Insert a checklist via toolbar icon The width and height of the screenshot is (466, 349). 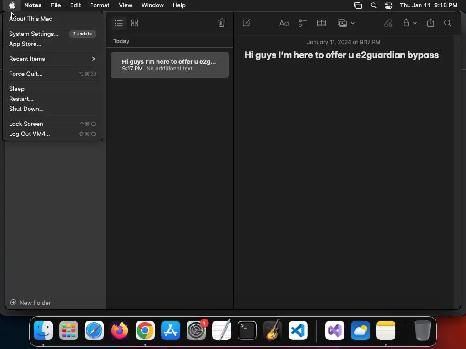[x=303, y=23]
